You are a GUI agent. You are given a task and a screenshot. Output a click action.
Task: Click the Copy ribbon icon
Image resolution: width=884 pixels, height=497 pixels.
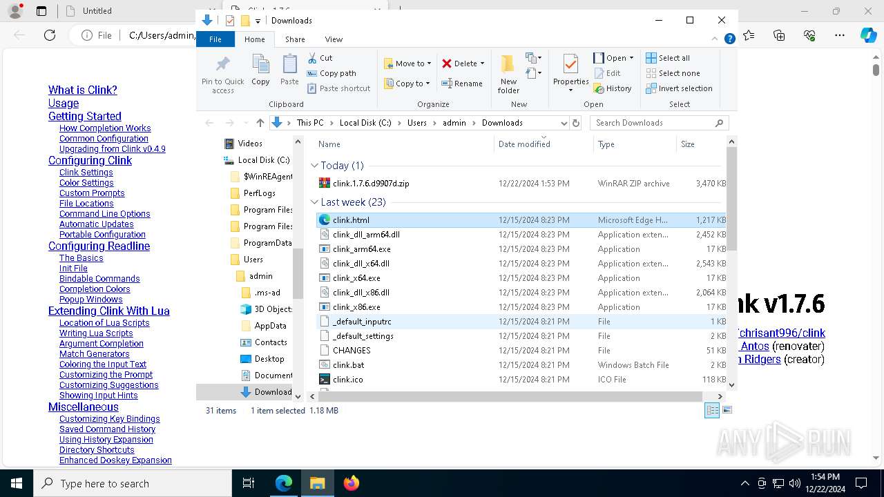260,70
